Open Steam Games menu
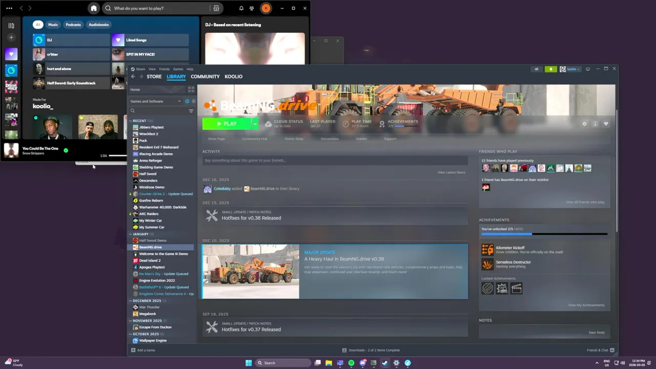The height and width of the screenshot is (369, 656). [178, 69]
